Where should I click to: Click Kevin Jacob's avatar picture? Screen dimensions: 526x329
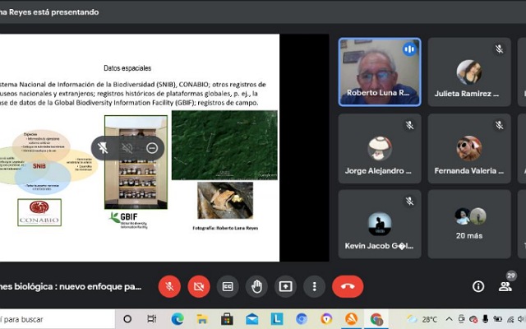tap(380, 224)
